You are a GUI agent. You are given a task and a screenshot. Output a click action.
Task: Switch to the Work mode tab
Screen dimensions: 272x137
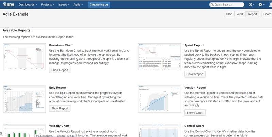point(240,14)
